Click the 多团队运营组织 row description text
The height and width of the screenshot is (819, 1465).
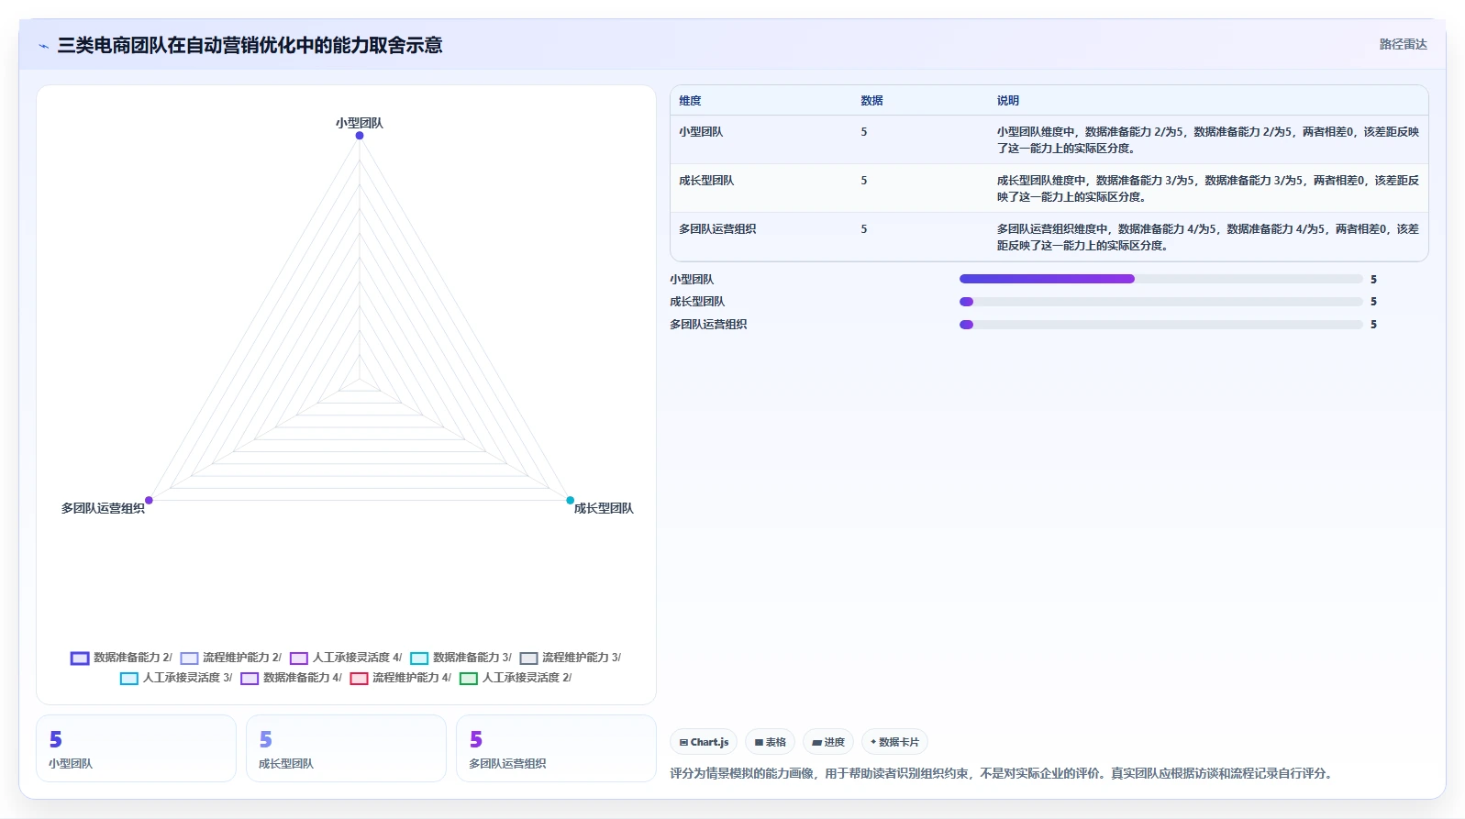pos(1208,238)
